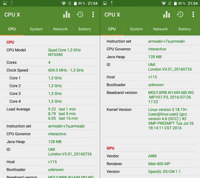The width and height of the screenshot is (200, 178).
Task: Tap the Core 4 row label
Action: [15, 101]
